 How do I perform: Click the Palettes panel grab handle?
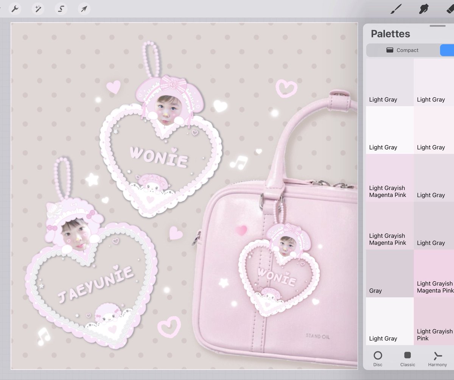point(438,26)
